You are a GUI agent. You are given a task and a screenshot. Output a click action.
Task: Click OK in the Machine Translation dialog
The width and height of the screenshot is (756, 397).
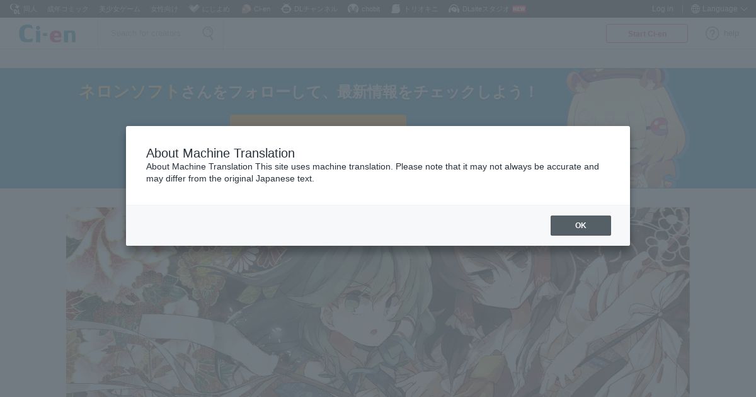click(580, 226)
